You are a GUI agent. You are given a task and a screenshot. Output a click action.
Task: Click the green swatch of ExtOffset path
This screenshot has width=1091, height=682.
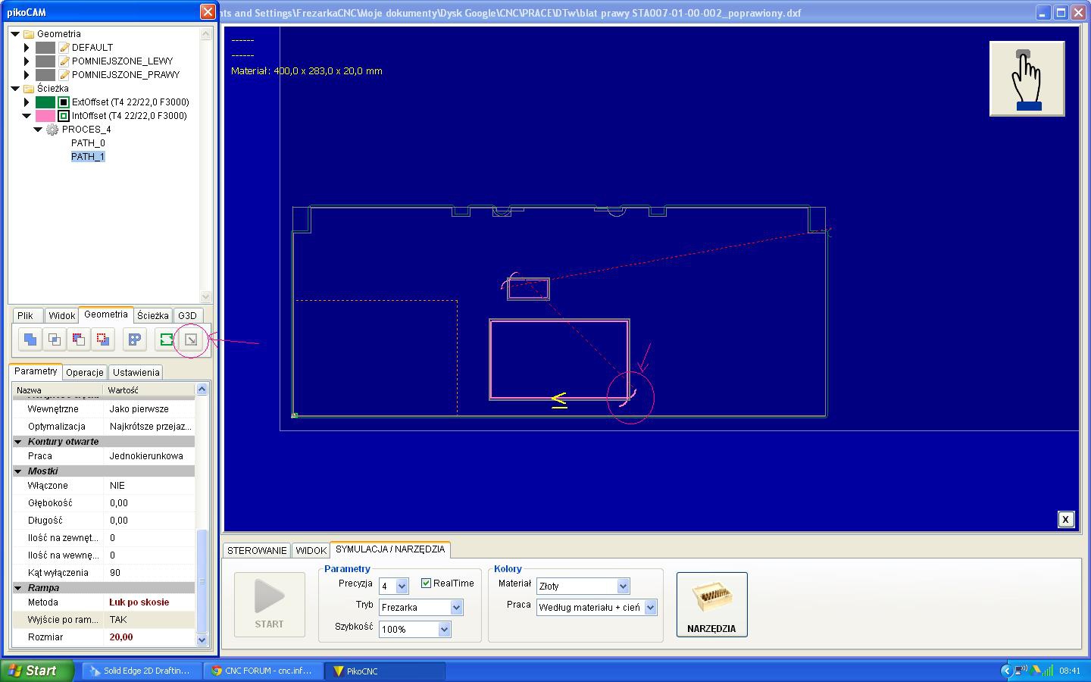45,102
